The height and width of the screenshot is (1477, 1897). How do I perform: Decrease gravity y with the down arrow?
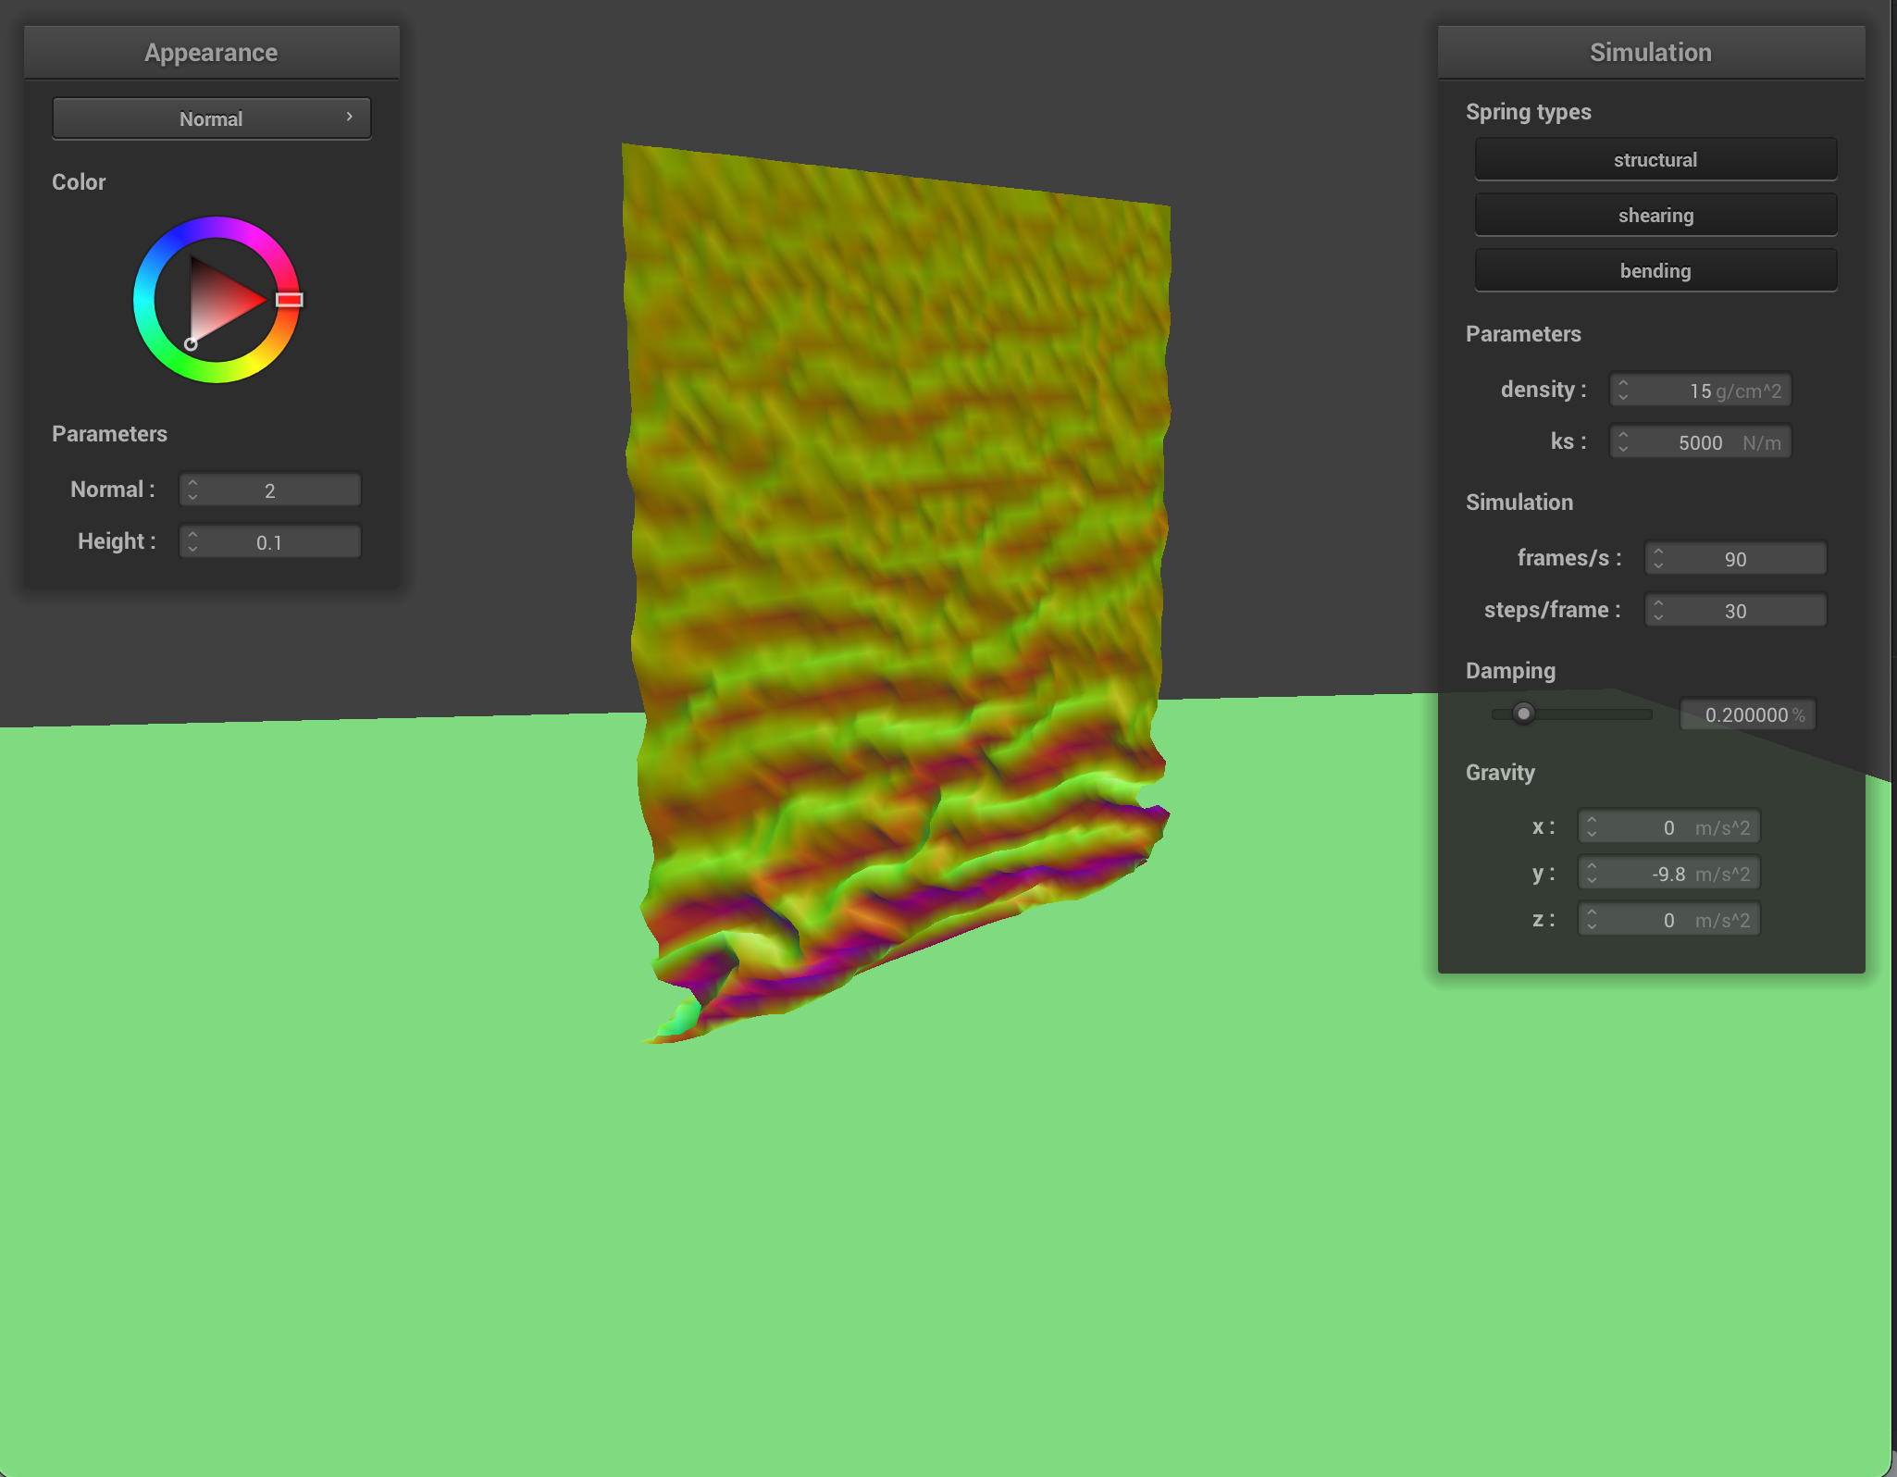point(1592,881)
